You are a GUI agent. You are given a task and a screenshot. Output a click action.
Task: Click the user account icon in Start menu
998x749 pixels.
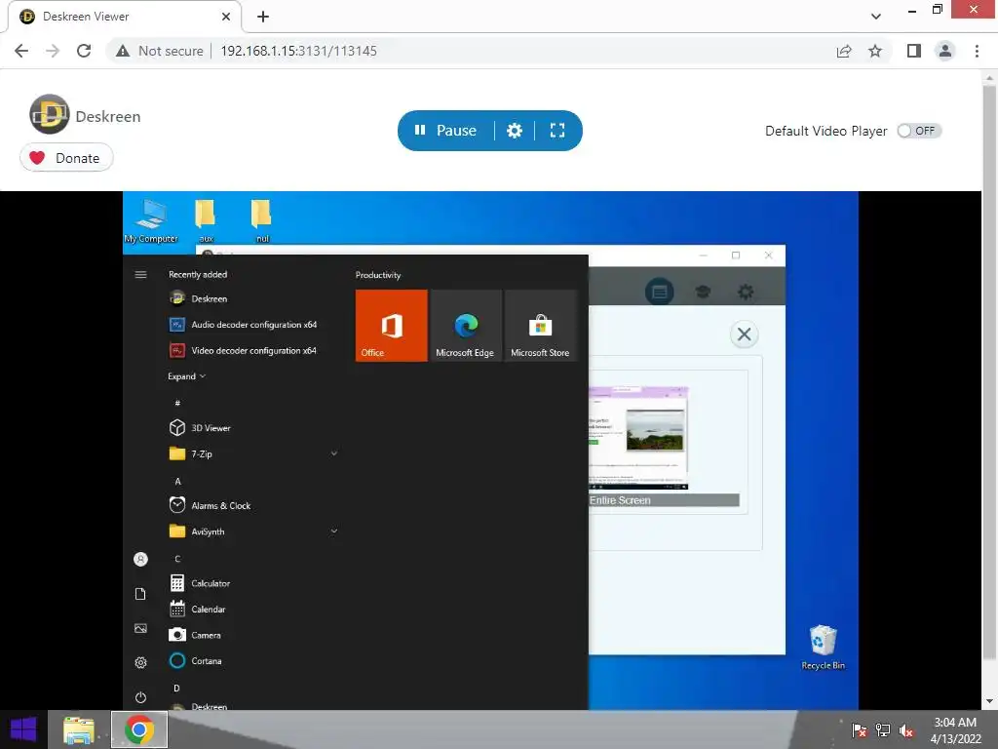[140, 559]
